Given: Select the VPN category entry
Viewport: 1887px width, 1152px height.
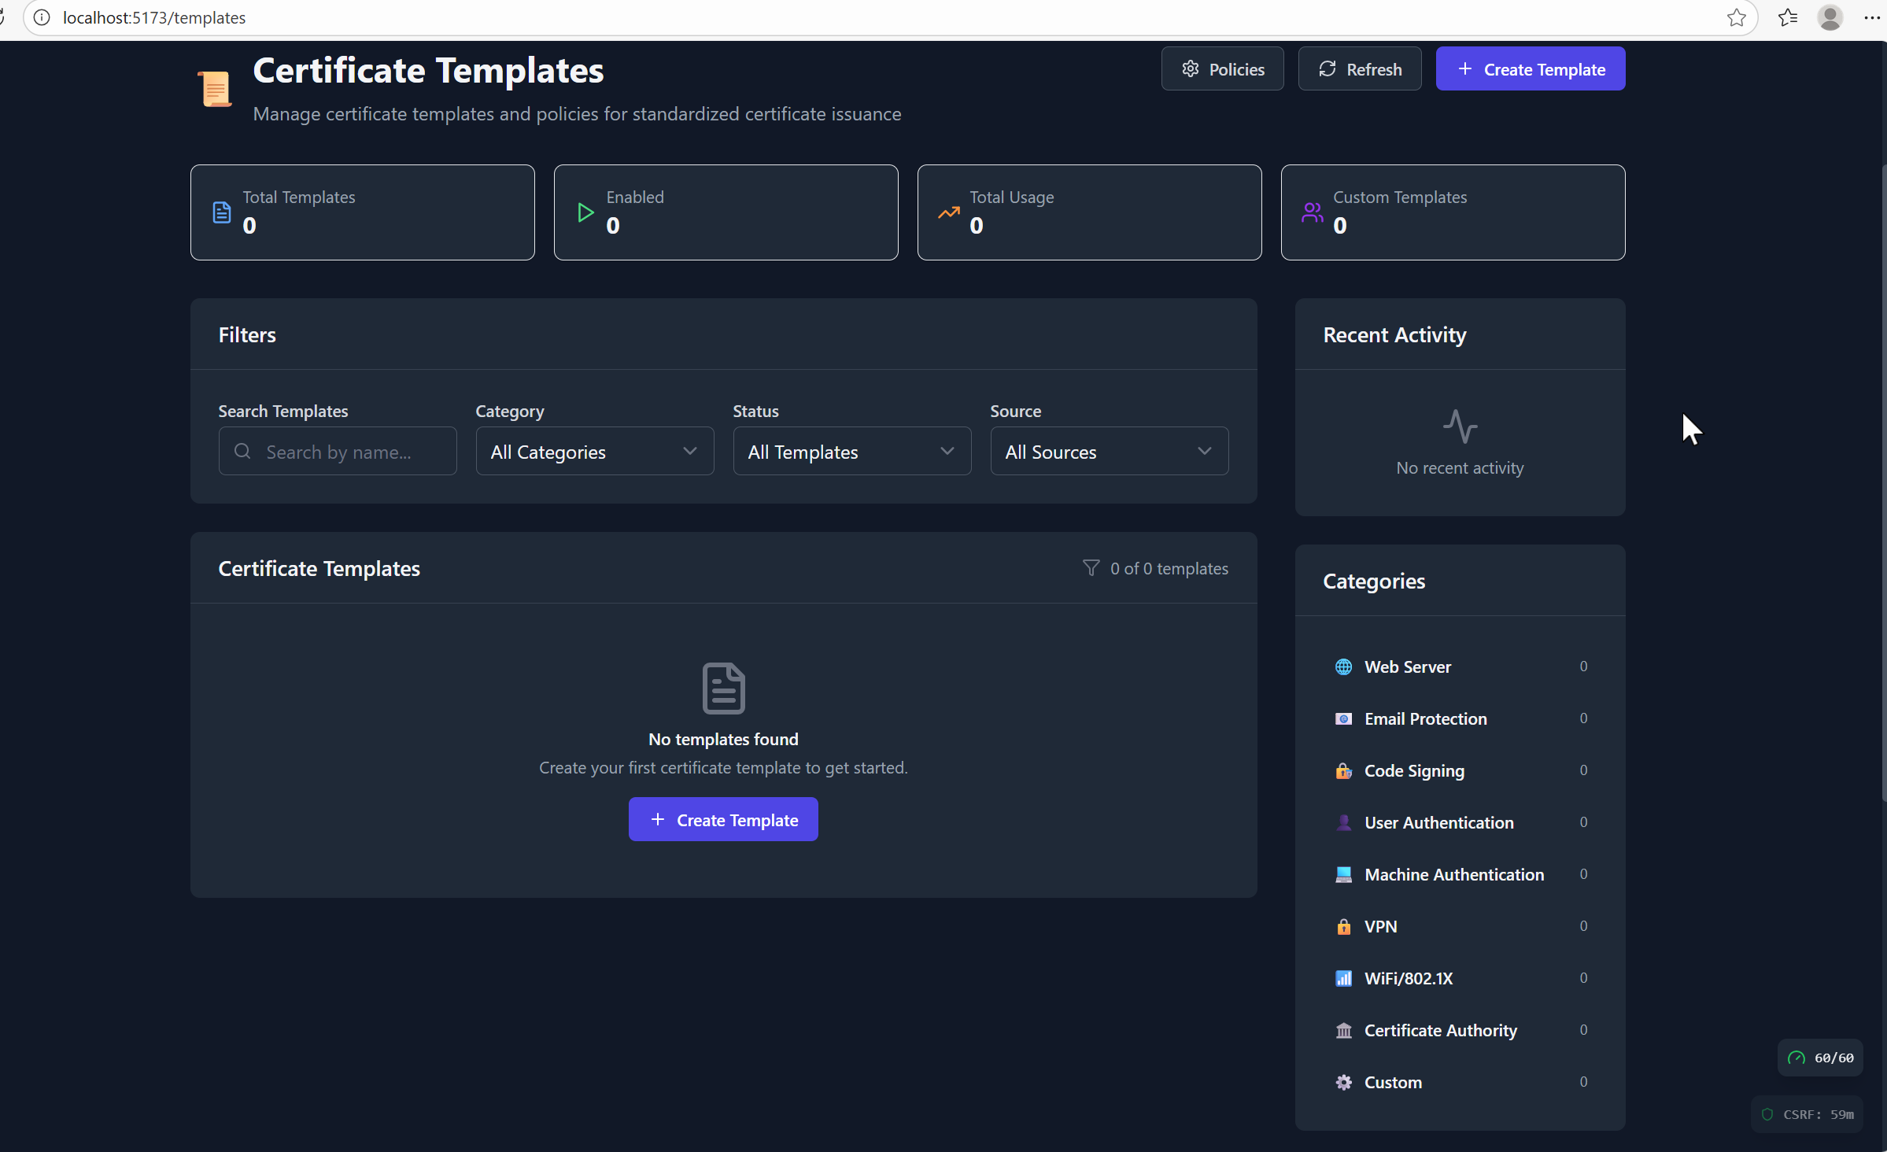Looking at the screenshot, I should [1380, 926].
